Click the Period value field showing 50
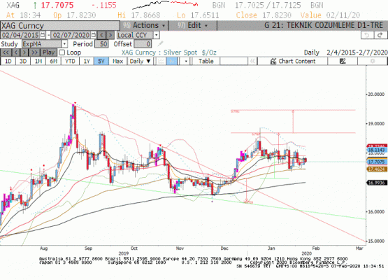The height and width of the screenshot is (280, 388). pyautogui.click(x=101, y=44)
